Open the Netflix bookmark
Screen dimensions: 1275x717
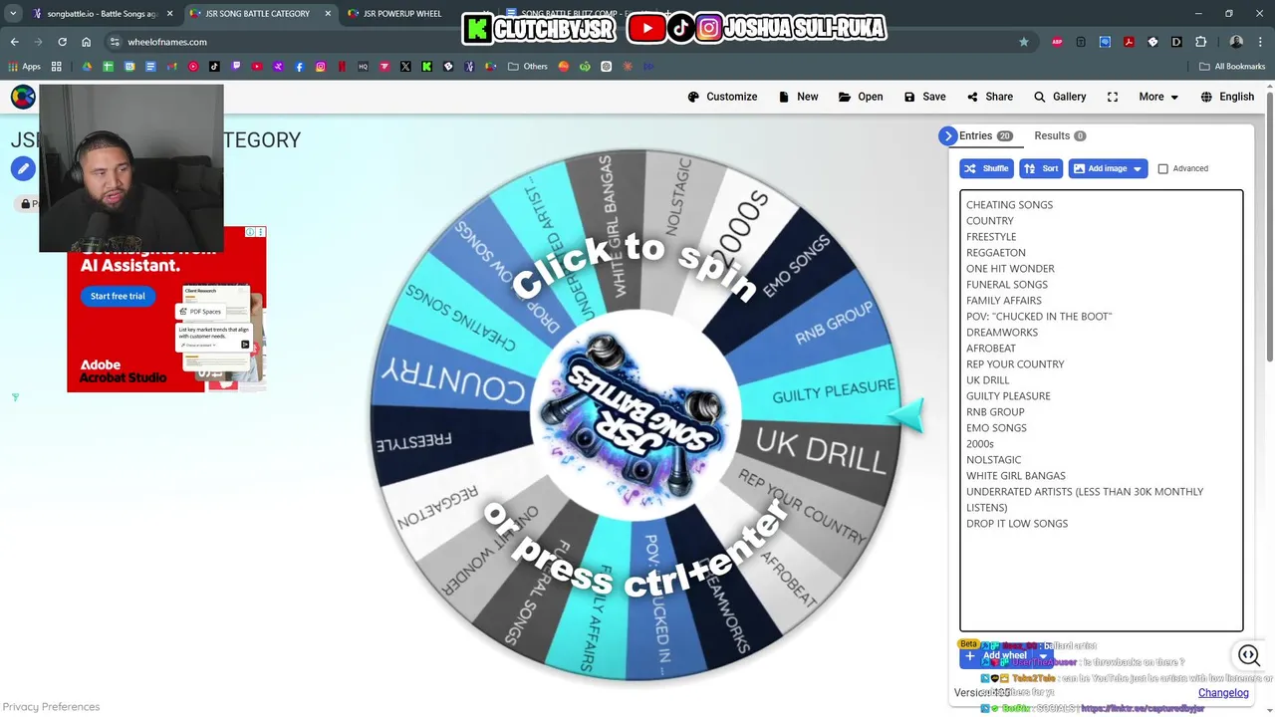tap(342, 67)
